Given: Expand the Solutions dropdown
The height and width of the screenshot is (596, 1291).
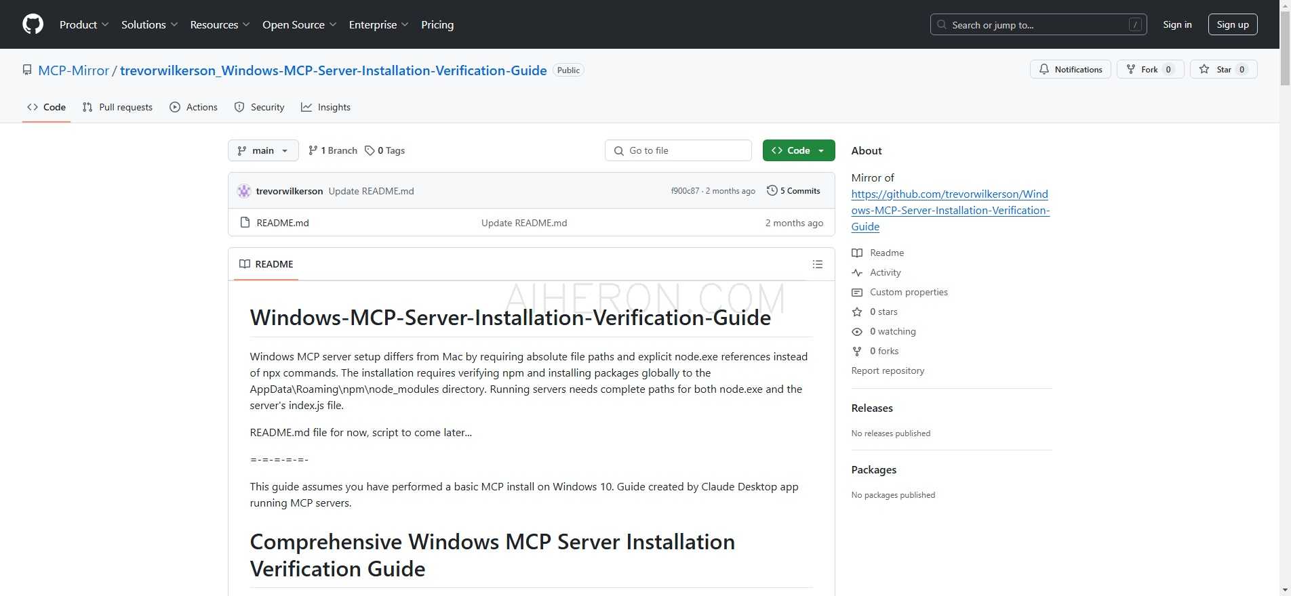Looking at the screenshot, I should point(149,24).
